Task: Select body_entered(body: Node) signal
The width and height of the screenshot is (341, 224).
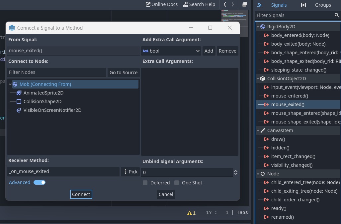Action: (x=300, y=35)
